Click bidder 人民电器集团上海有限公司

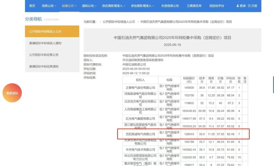pyautogui.click(x=140, y=111)
